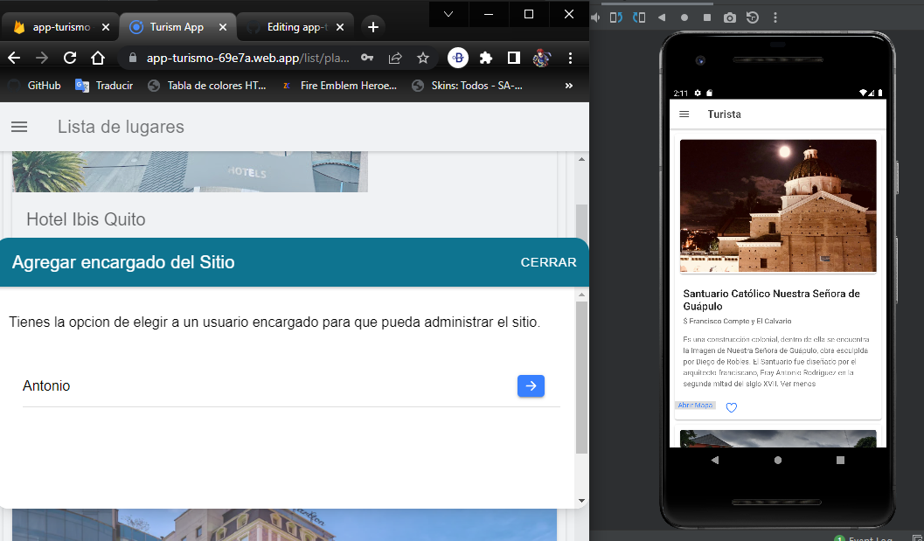This screenshot has width=924, height=541.
Task: Click the circular B extension icon
Action: (x=456, y=58)
